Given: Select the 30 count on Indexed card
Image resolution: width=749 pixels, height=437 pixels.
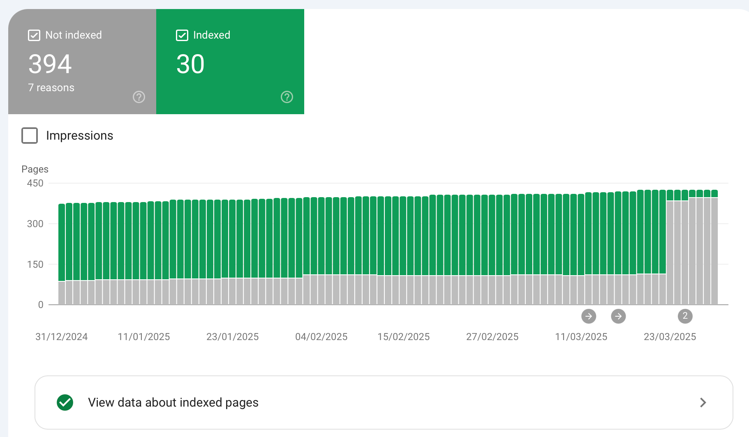Looking at the screenshot, I should 190,64.
